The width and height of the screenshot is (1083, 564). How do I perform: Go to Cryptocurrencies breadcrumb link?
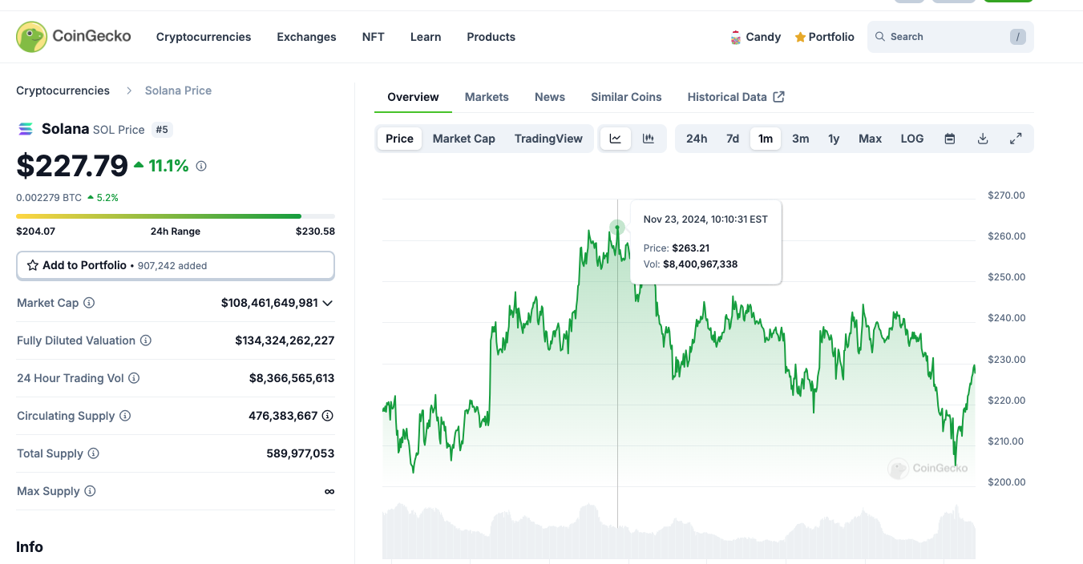(63, 91)
